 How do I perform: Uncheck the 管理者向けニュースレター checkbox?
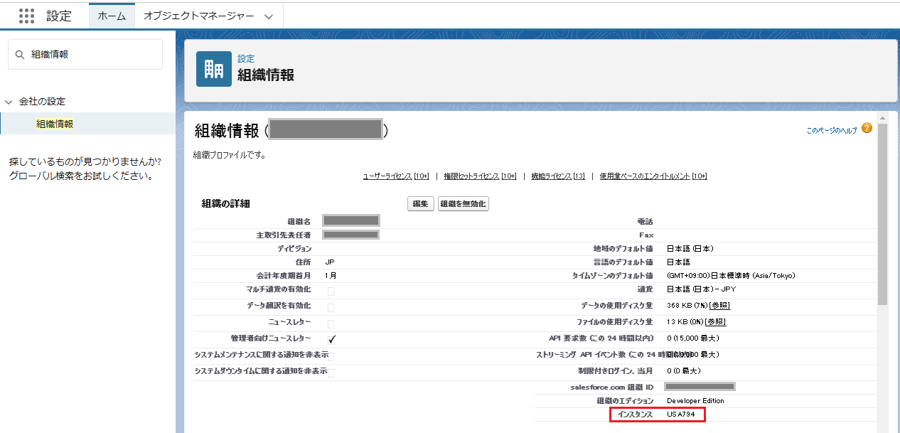click(x=331, y=339)
